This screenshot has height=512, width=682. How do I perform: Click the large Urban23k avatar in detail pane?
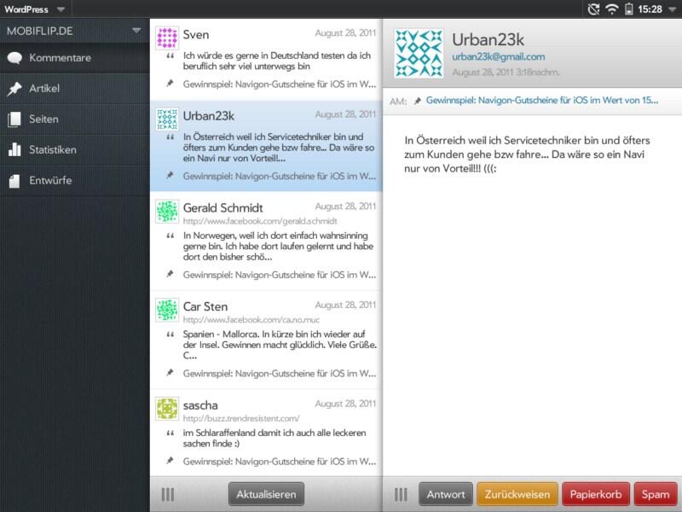(419, 53)
